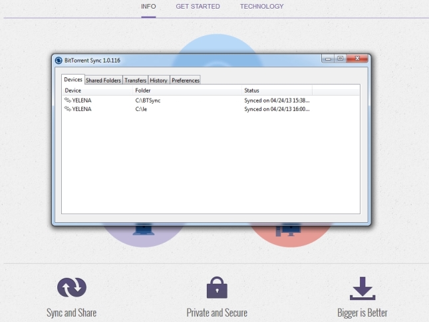The height and width of the screenshot is (322, 429).
Task: Open the History tab
Action: [159, 80]
